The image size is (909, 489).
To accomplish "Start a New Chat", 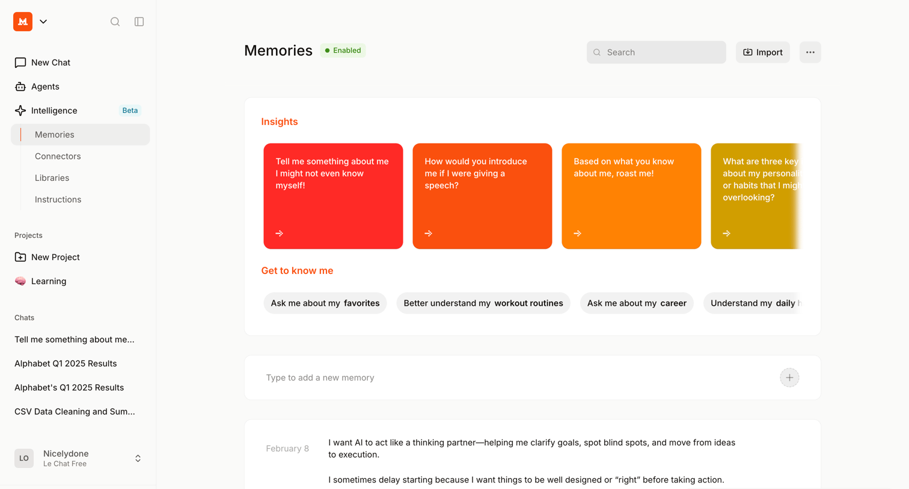I will tap(80, 62).
